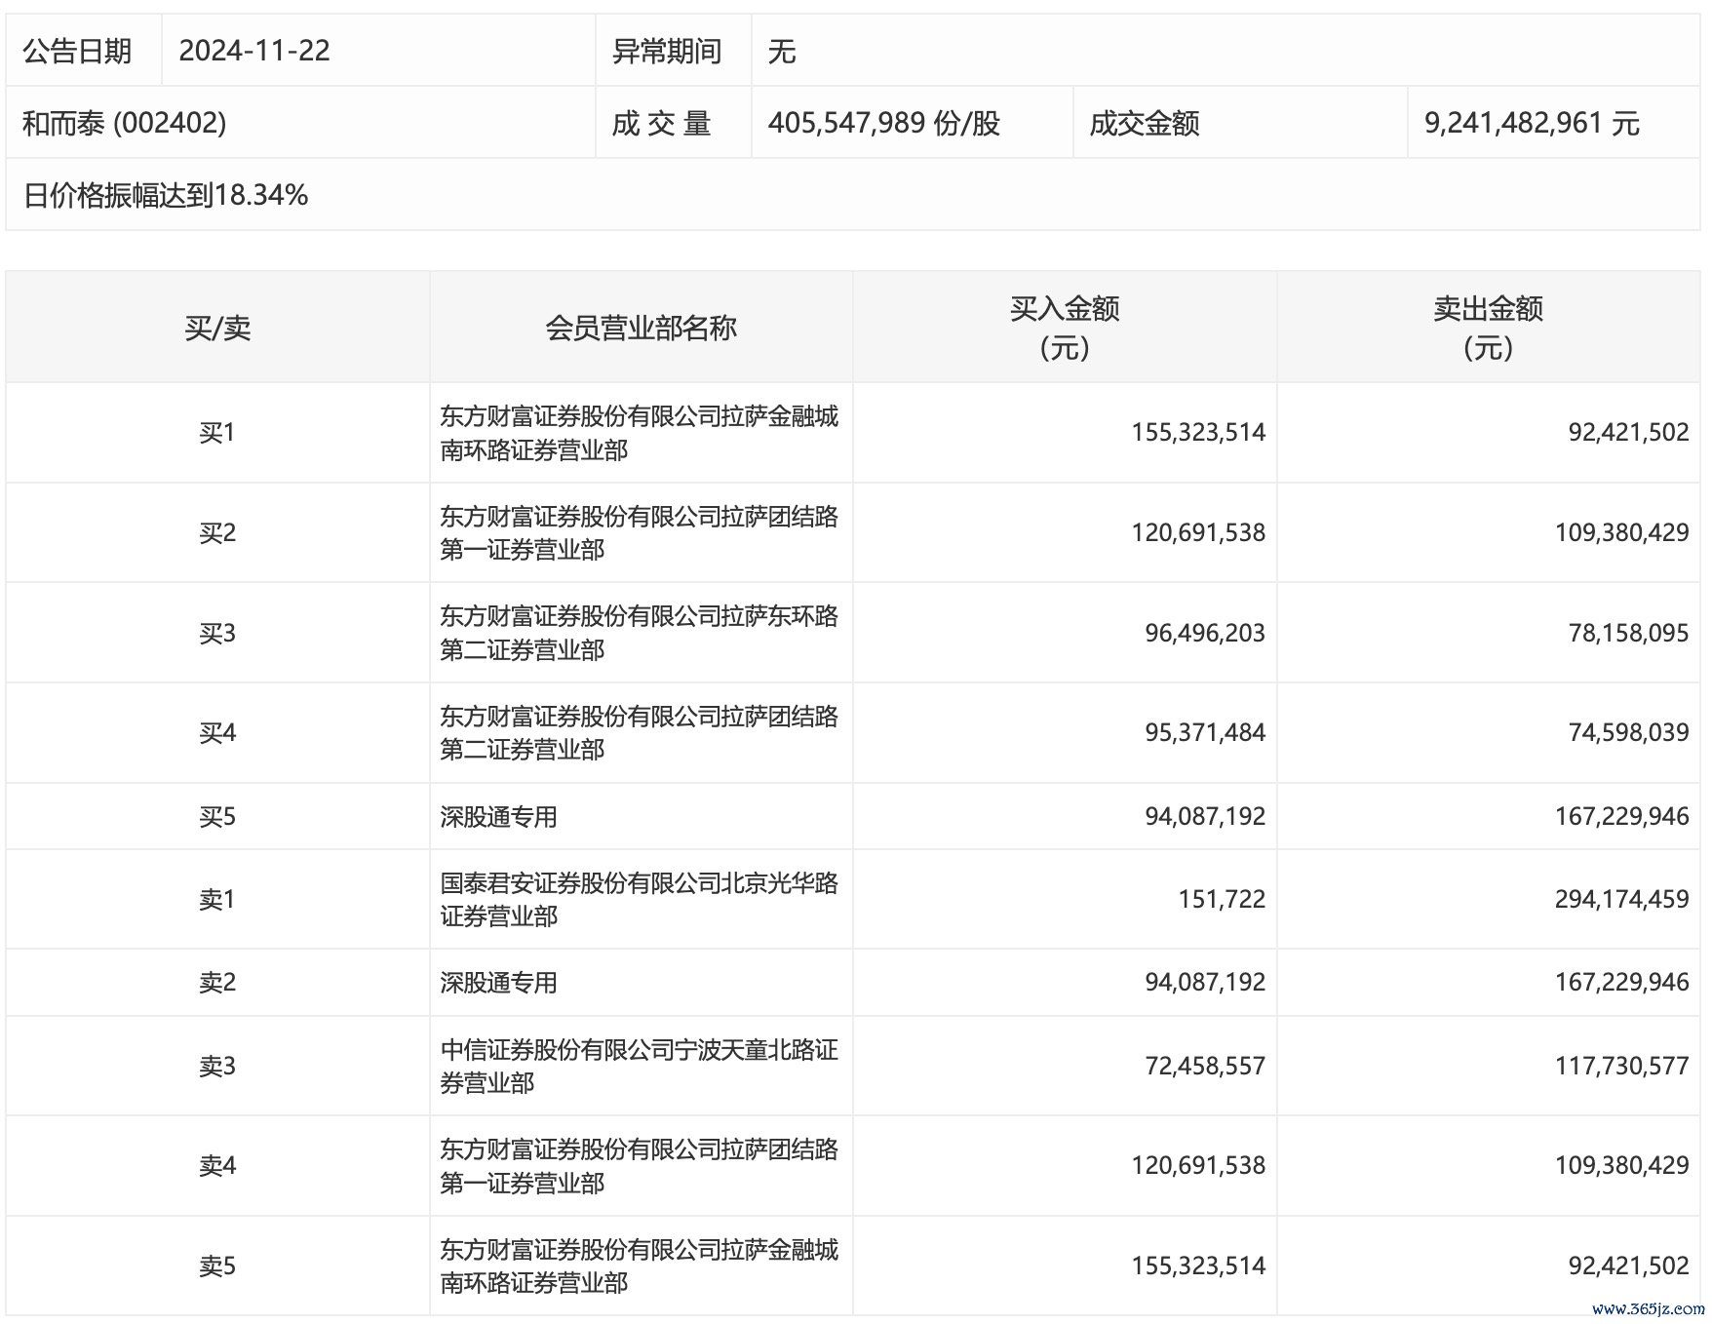Select the 买5 row label
Viewport: 1712px width, 1324px height.
tap(217, 816)
